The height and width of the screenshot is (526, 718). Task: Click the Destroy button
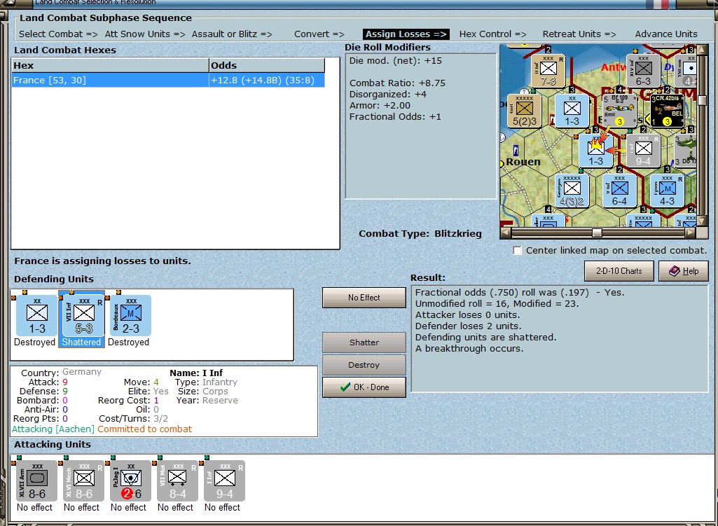coord(364,365)
